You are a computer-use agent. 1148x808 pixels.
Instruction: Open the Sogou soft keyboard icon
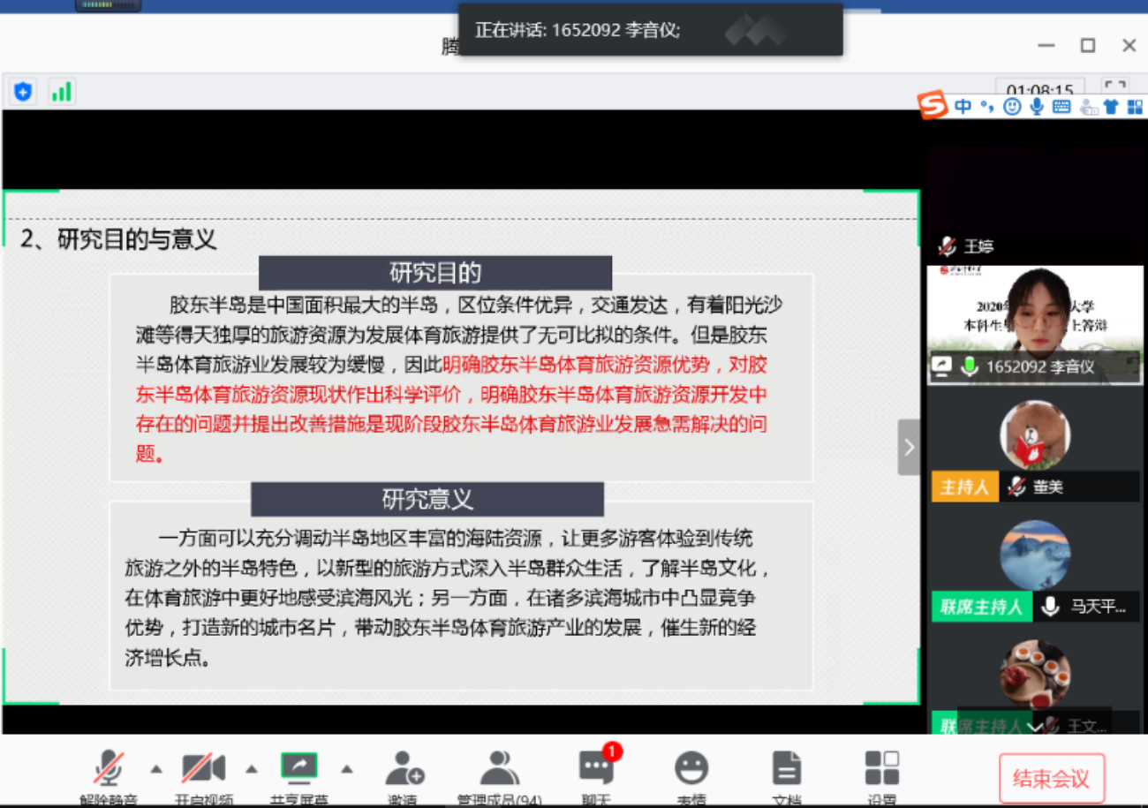click(x=1060, y=106)
